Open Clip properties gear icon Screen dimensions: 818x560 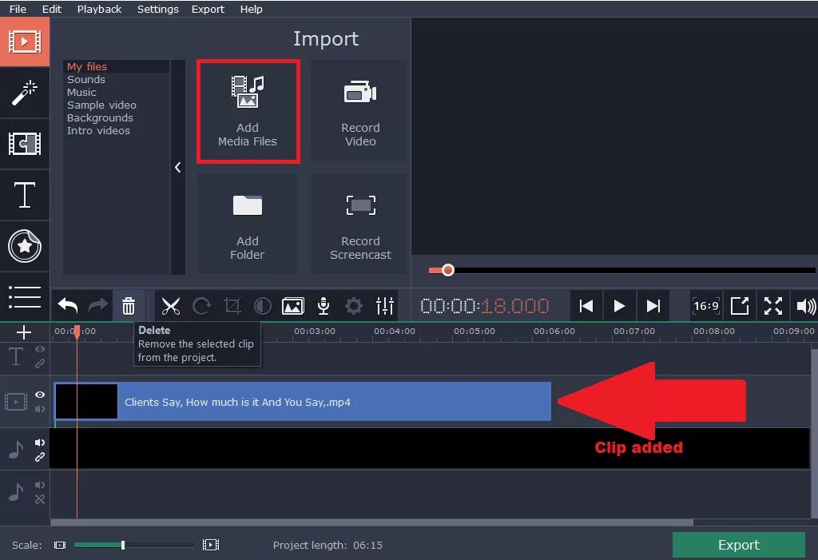coord(354,306)
